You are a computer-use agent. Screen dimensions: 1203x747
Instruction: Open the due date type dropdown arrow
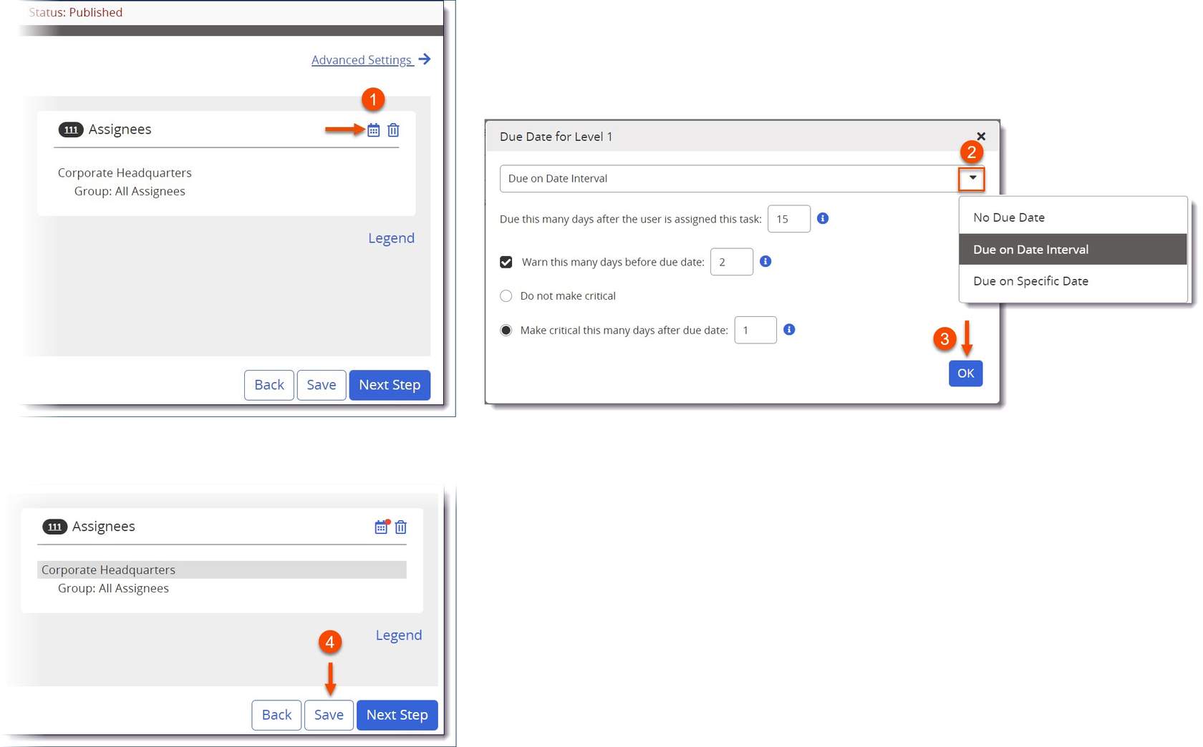(972, 178)
